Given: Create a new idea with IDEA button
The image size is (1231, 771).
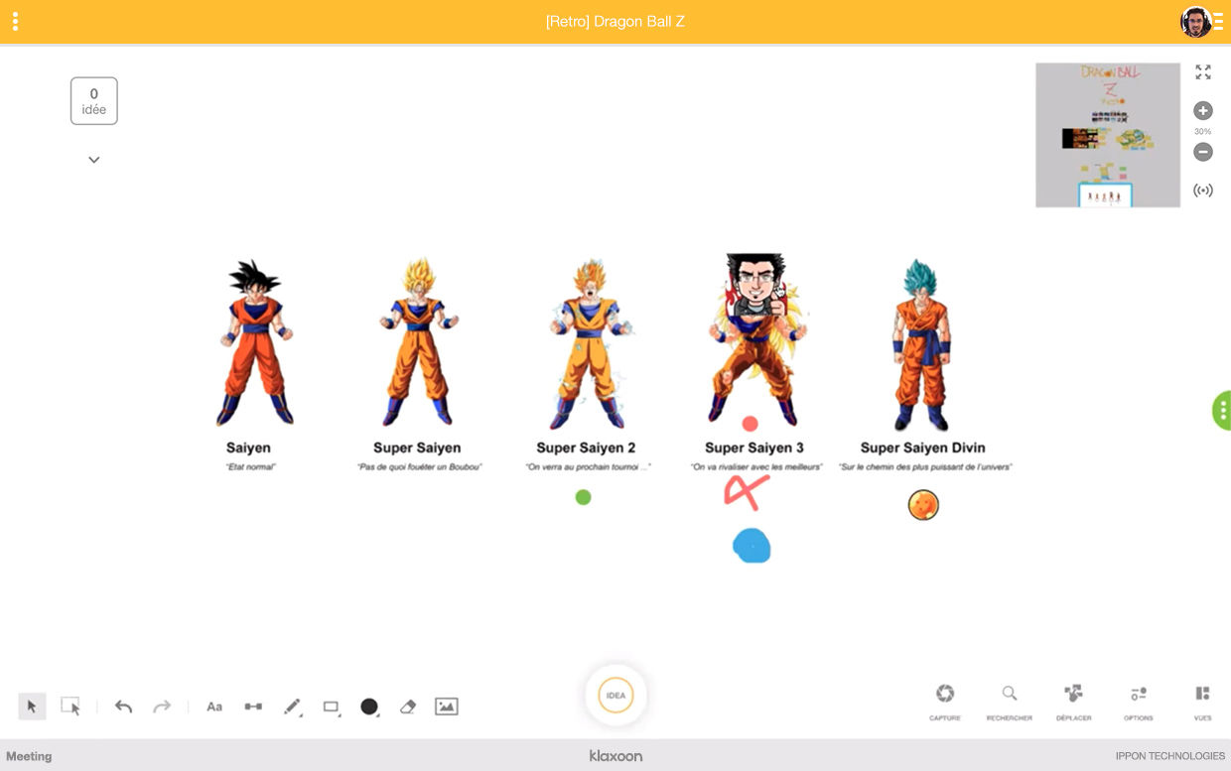Looking at the screenshot, I should pyautogui.click(x=615, y=696).
